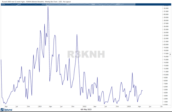
Task: Select 2022 in the top overview bar
Action: pyautogui.click(x=93, y=5)
